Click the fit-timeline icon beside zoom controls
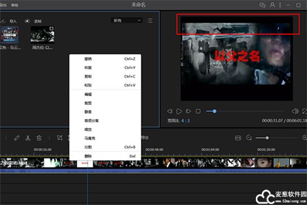The width and height of the screenshot is (307, 205). (x=237, y=138)
